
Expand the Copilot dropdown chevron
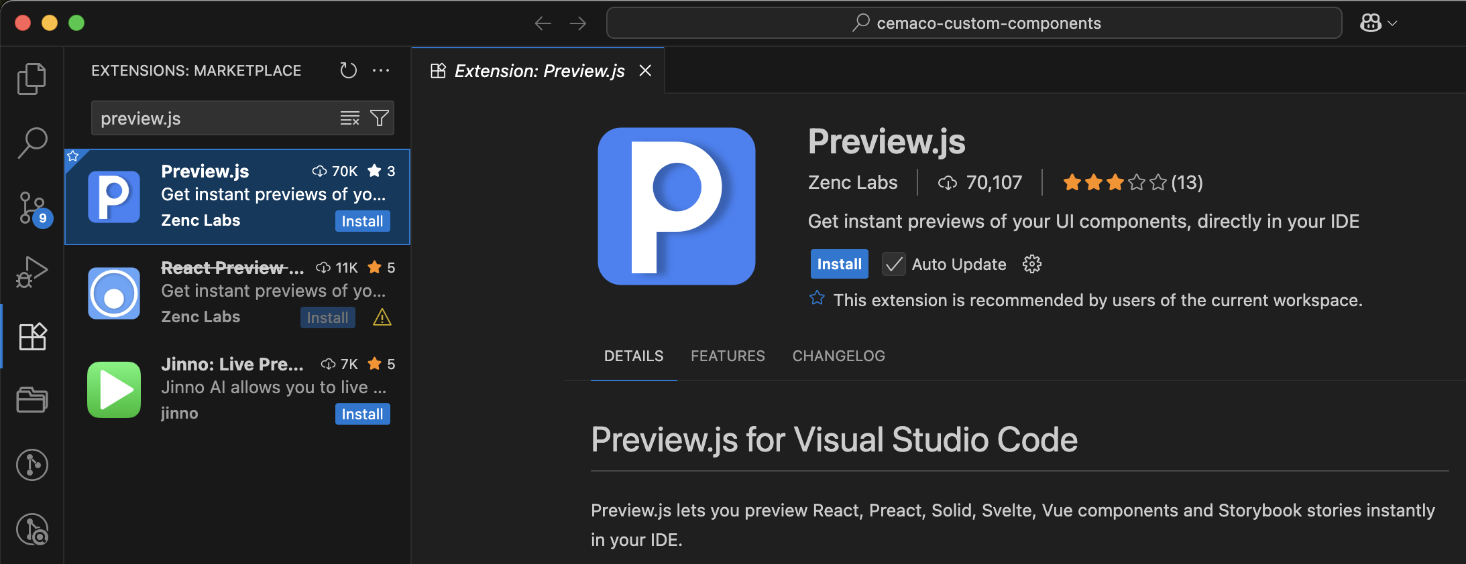[1392, 23]
